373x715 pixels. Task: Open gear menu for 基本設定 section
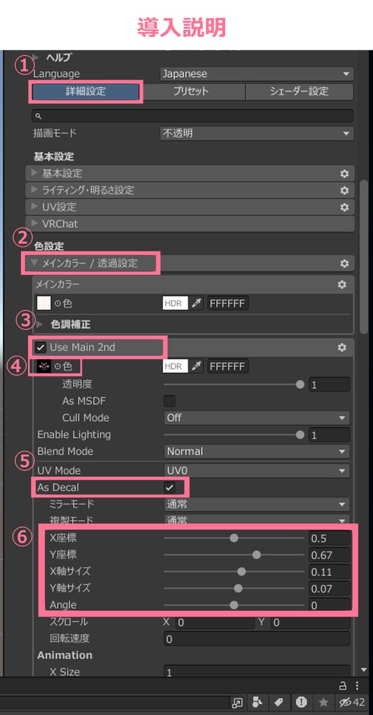[344, 174]
